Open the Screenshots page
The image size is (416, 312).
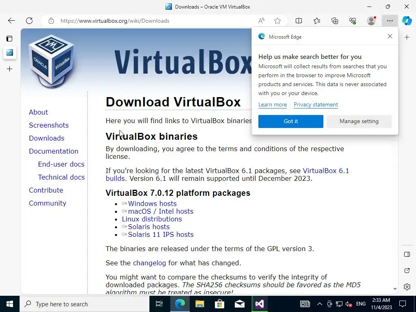pyautogui.click(x=49, y=125)
